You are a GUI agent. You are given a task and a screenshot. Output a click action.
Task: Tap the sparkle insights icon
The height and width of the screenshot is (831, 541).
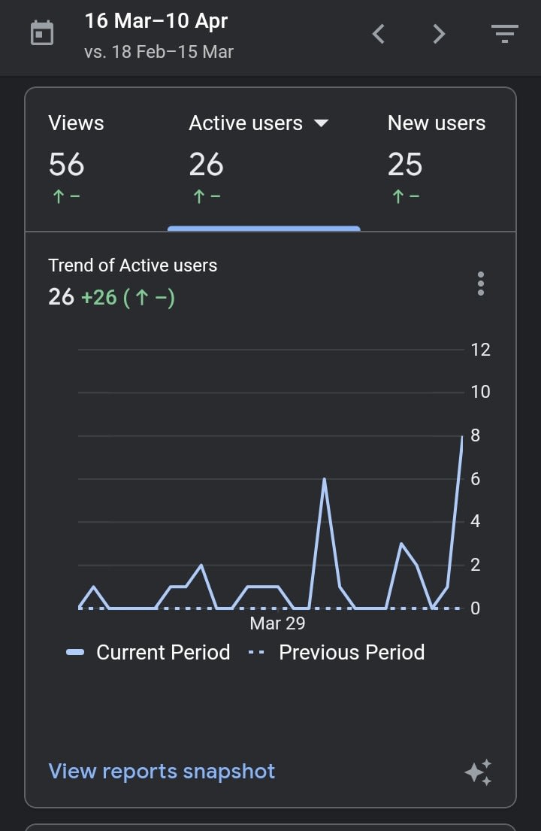(478, 772)
